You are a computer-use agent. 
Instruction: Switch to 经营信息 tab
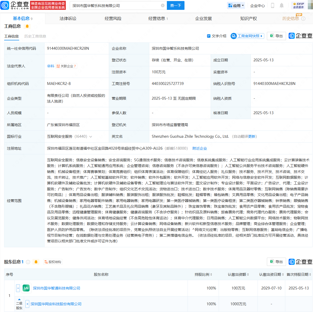(158, 18)
